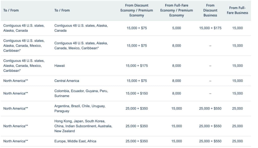Click first row's "15,000 + $175" discount business price

210,28
